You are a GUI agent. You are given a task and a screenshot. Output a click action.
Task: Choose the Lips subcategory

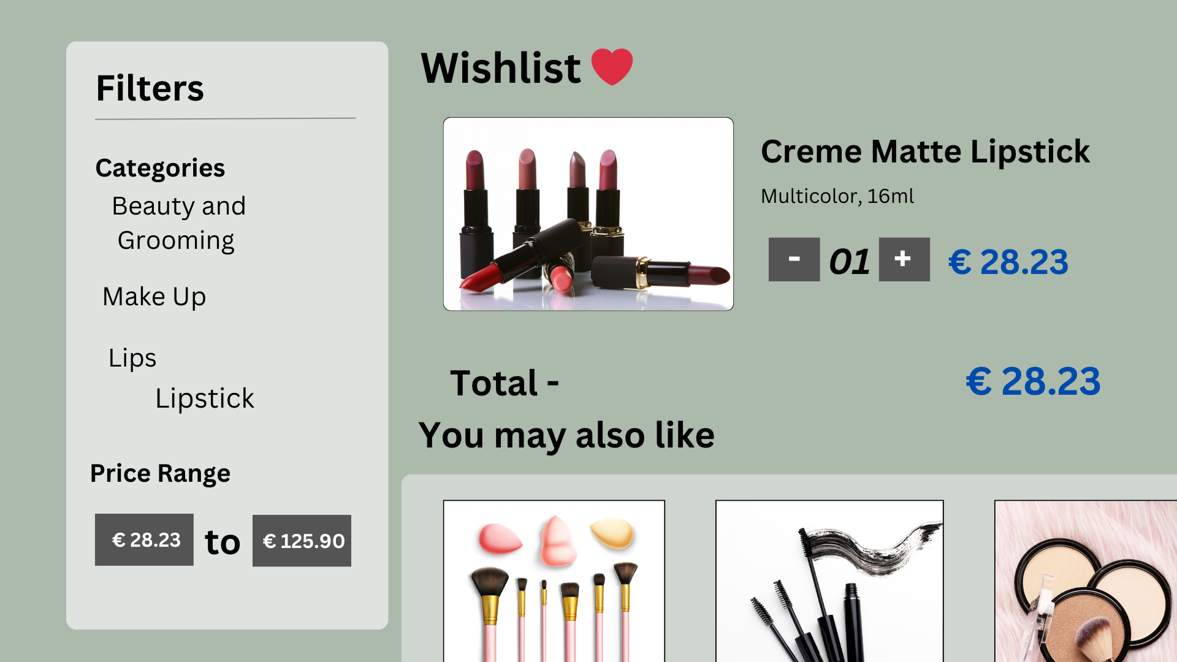(132, 358)
